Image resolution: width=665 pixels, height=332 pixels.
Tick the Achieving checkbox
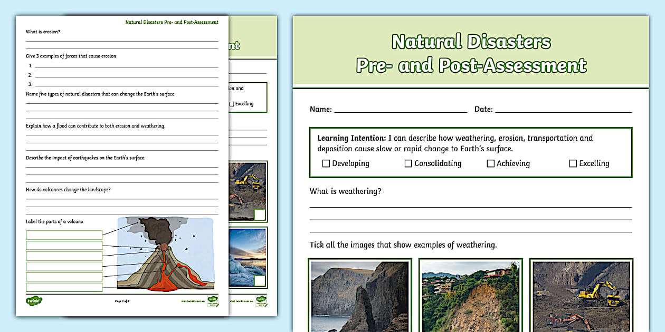pos(490,163)
